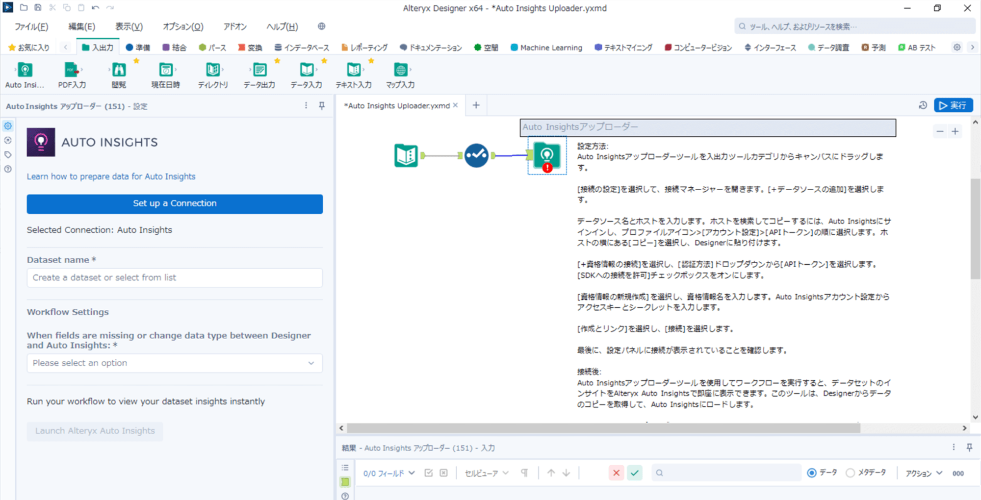Viewport: 981px width, 500px height.
Task: Open the annotation tag icon in side panel
Action: point(8,154)
